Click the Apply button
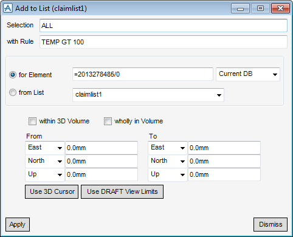This screenshot has width=293, height=237. [x=18, y=224]
